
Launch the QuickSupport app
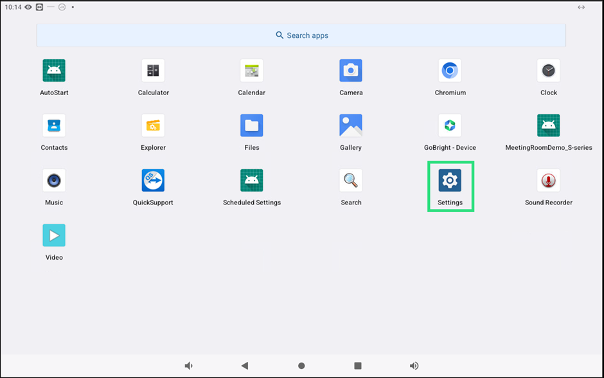click(x=153, y=181)
